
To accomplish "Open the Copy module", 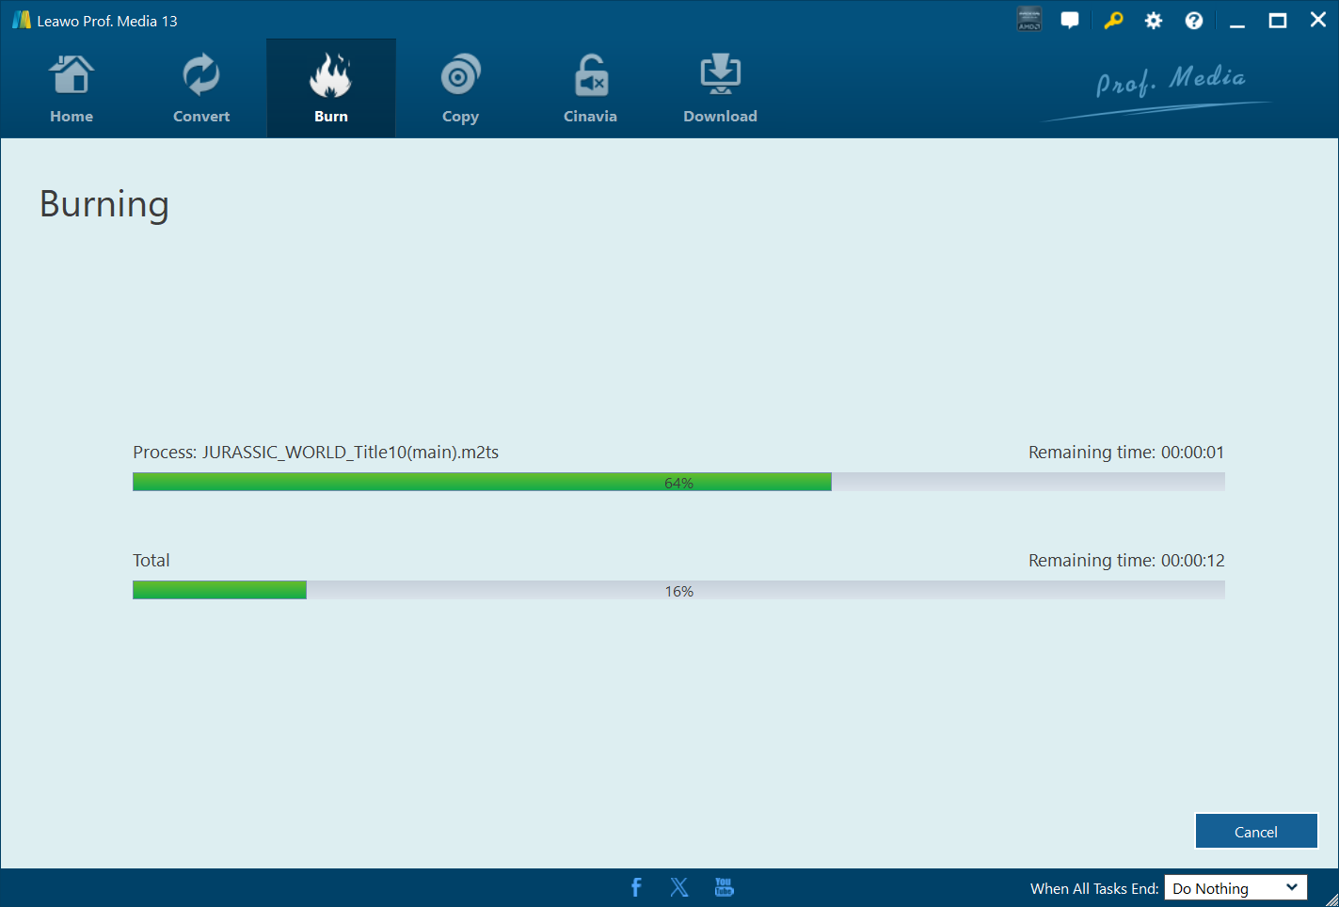I will 460,88.
